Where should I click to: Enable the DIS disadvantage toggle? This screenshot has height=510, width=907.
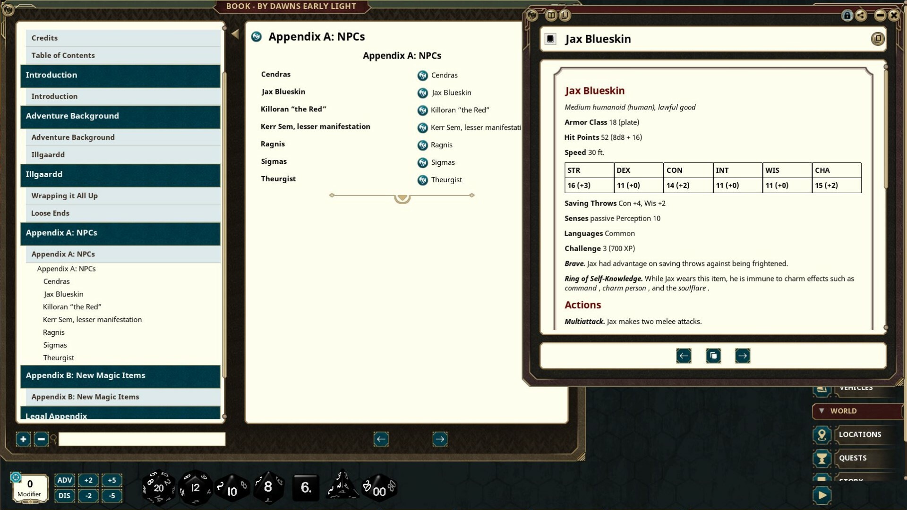(65, 496)
